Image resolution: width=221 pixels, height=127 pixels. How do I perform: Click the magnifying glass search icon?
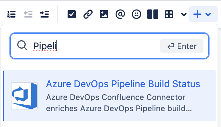pyautogui.click(x=22, y=45)
